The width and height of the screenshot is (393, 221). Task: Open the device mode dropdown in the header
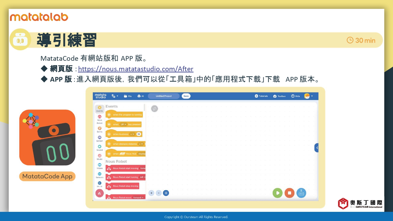115,96
